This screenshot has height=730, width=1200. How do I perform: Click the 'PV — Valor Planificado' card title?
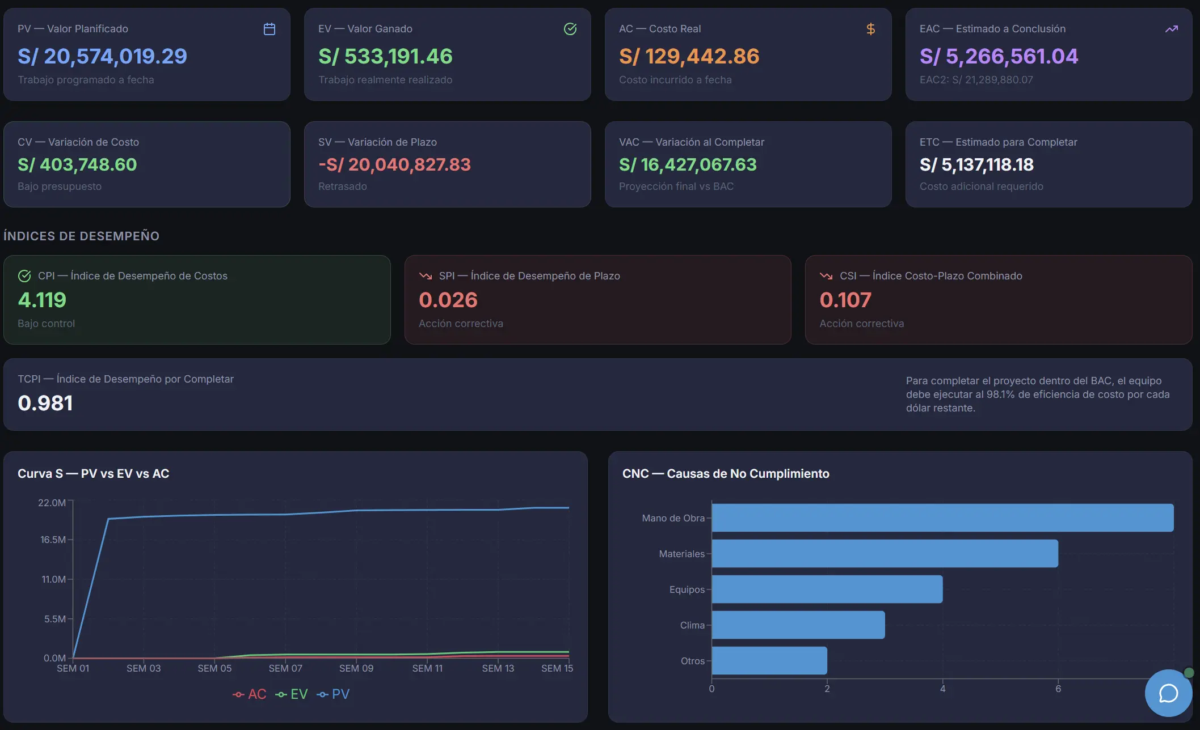(73, 29)
